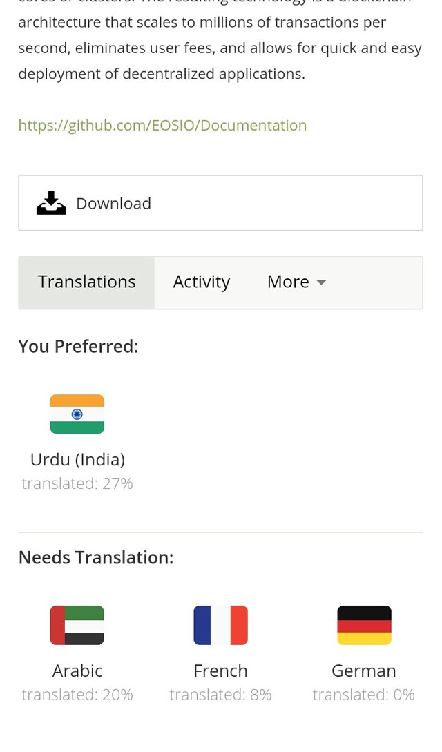Click the Urdu translated 27% text
This screenshot has height=752, width=442.
[x=77, y=483]
